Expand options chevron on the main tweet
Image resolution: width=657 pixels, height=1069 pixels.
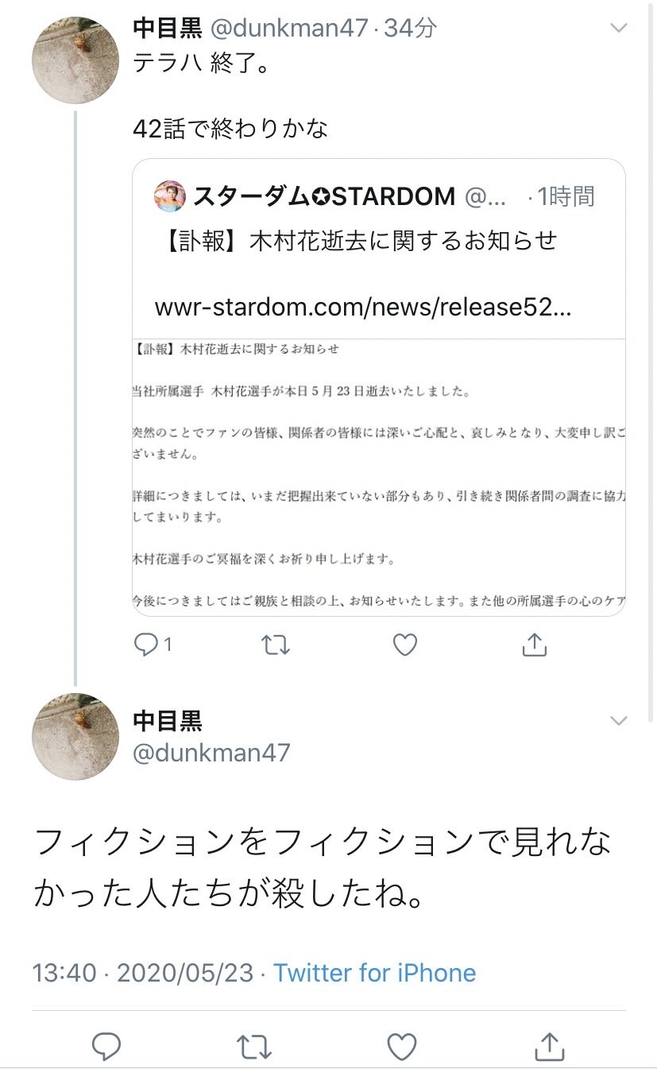618,721
